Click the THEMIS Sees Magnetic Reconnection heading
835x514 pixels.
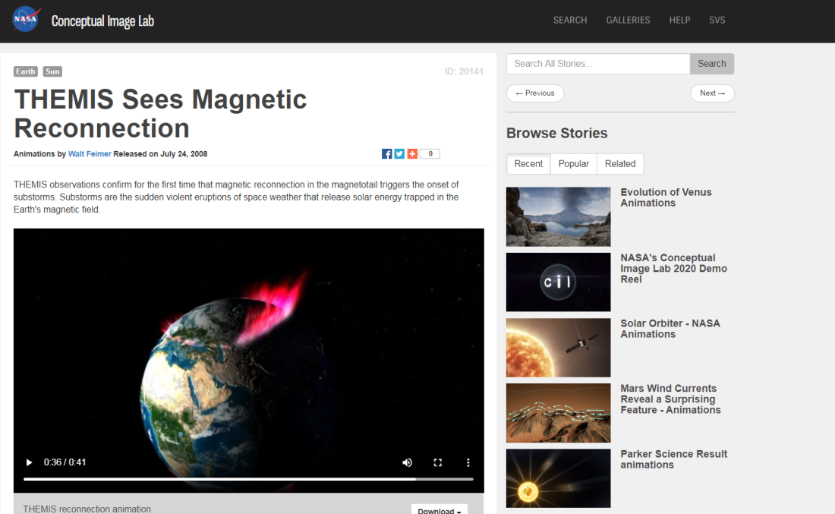pyautogui.click(x=160, y=113)
